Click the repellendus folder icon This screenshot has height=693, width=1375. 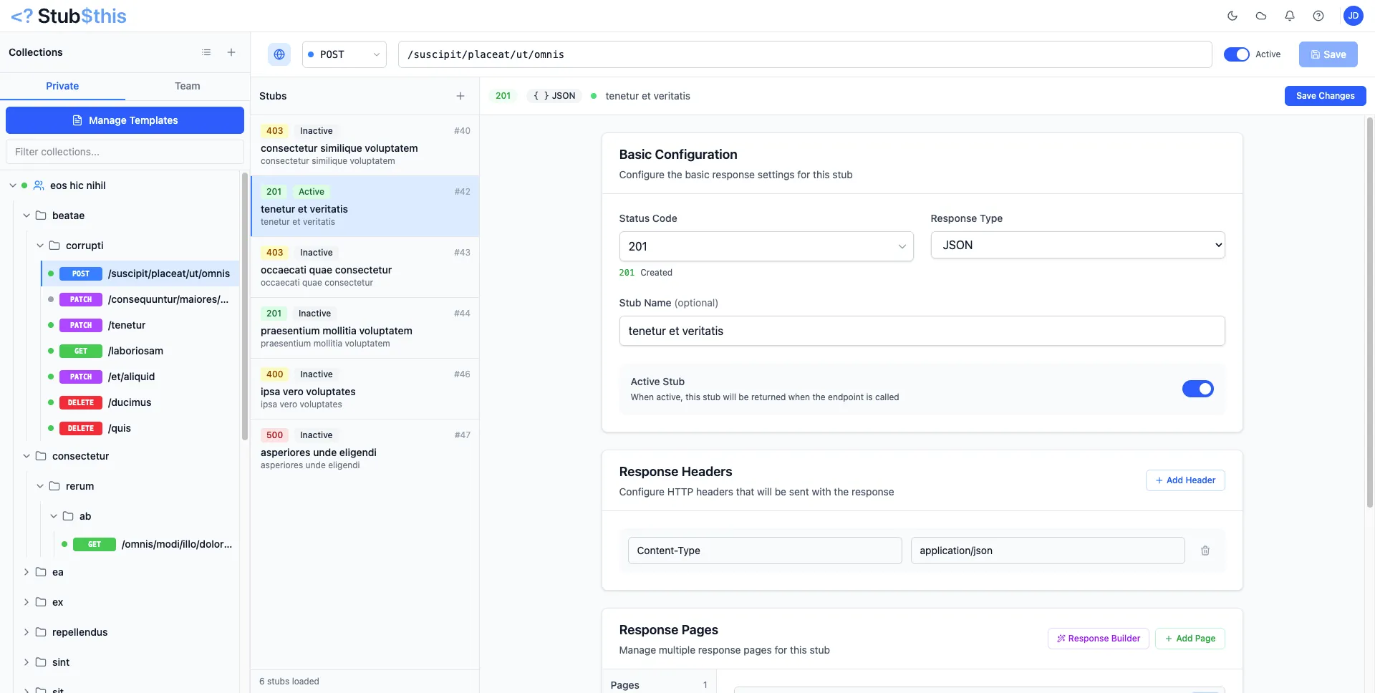[41, 632]
